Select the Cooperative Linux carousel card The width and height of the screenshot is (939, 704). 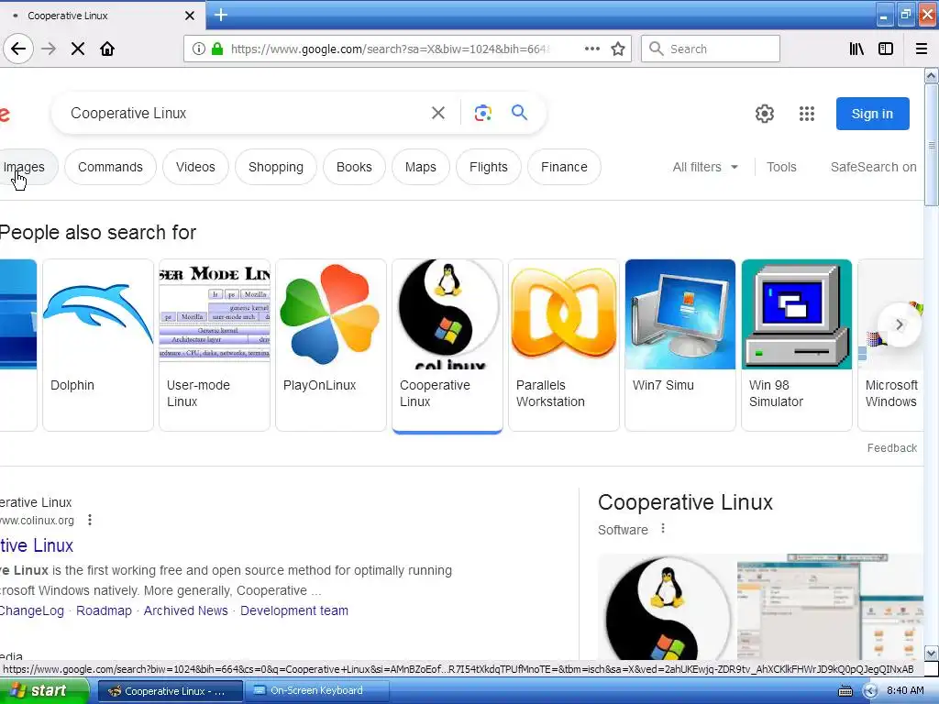pos(447,345)
